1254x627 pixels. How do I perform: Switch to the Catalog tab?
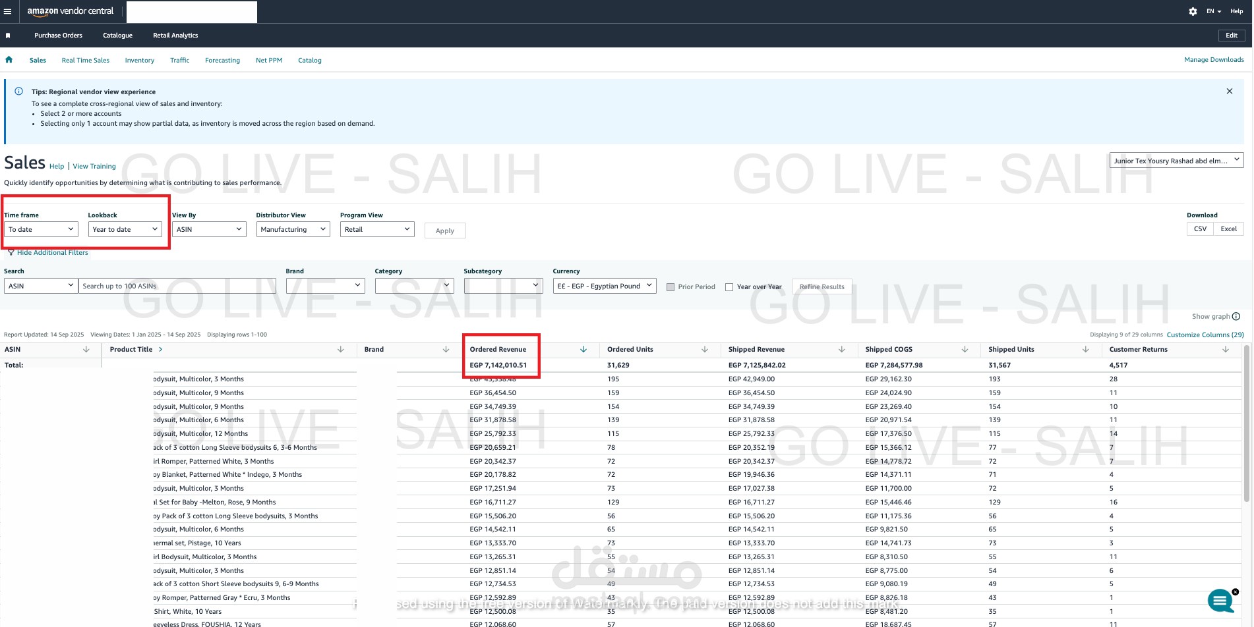pos(310,61)
